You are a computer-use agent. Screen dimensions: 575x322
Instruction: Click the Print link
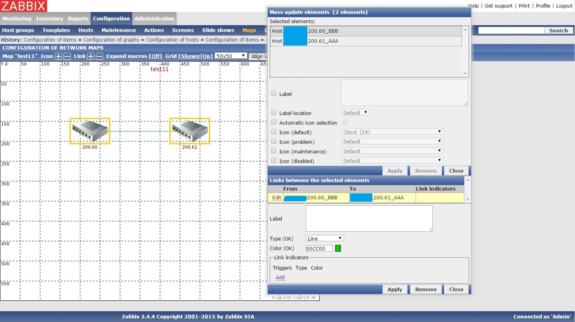coord(524,6)
